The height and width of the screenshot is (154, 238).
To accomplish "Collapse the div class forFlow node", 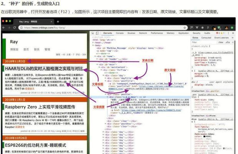I will [x=102, y=70].
